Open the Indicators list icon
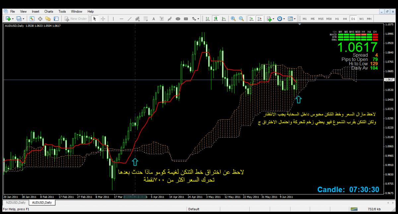Screen dimensions: 398x214 pyautogui.click(x=269, y=19)
